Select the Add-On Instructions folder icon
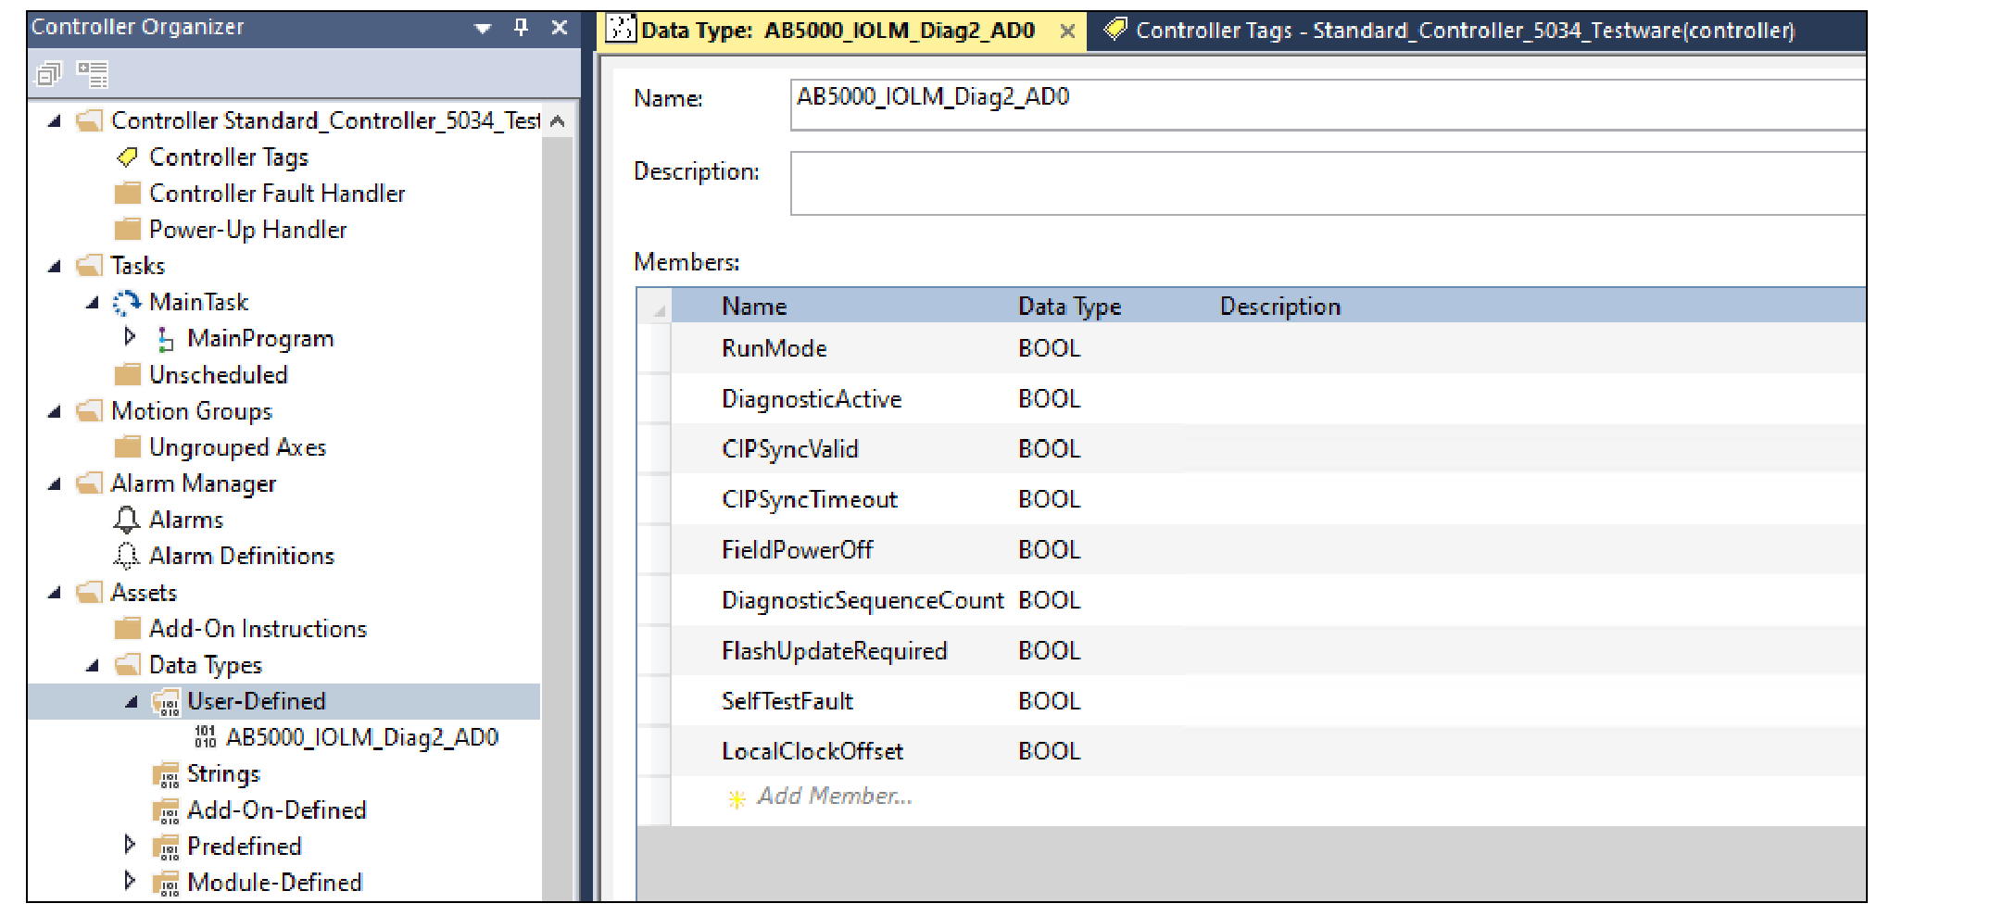 (127, 630)
